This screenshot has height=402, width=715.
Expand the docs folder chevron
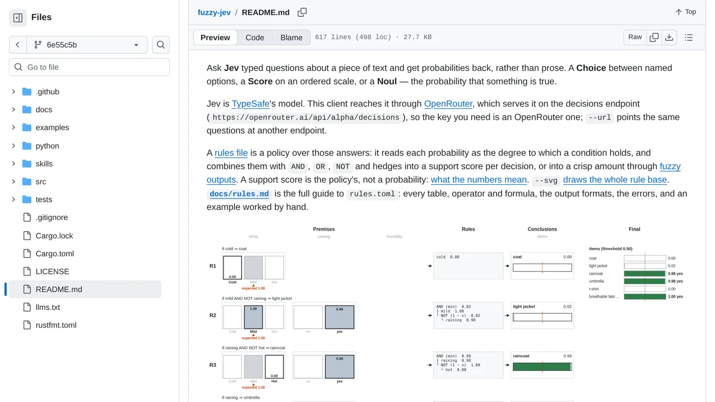(13, 109)
